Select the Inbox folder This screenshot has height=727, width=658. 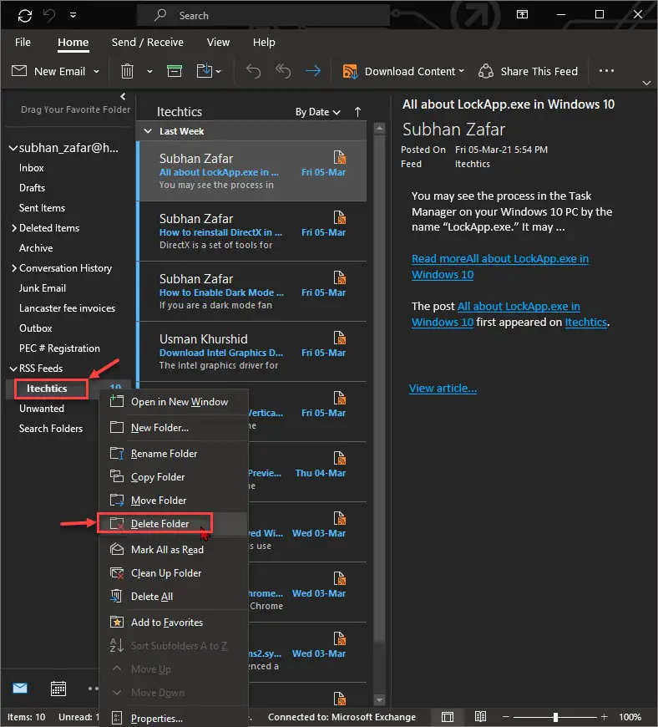(32, 168)
